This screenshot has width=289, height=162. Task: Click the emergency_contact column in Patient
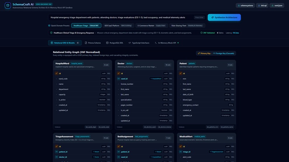[207, 105]
